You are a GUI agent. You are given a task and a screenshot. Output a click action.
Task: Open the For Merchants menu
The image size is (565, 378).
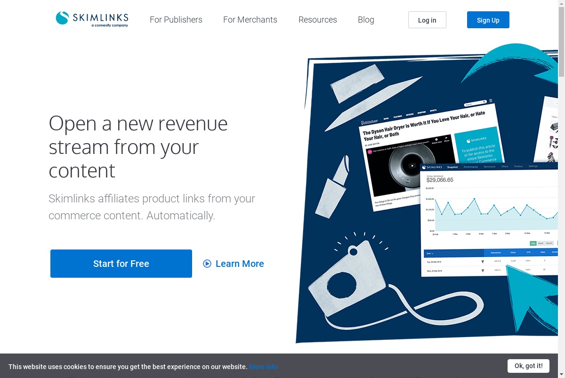[250, 20]
